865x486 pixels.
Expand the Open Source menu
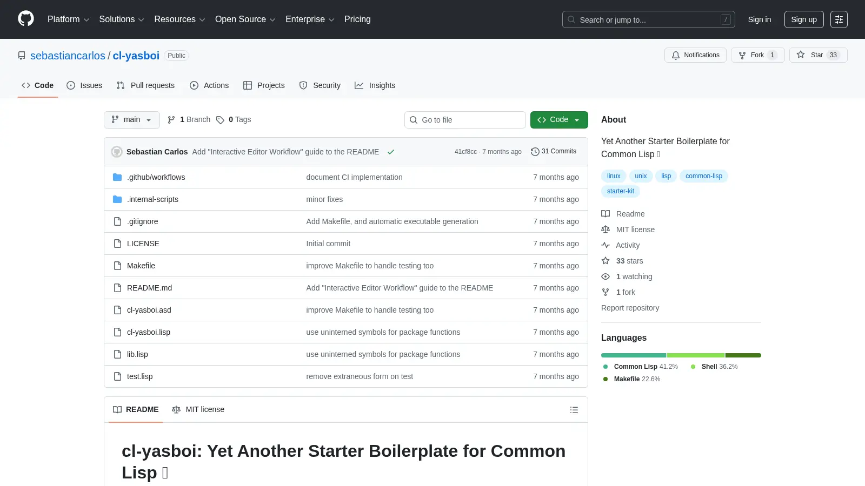[245, 19]
